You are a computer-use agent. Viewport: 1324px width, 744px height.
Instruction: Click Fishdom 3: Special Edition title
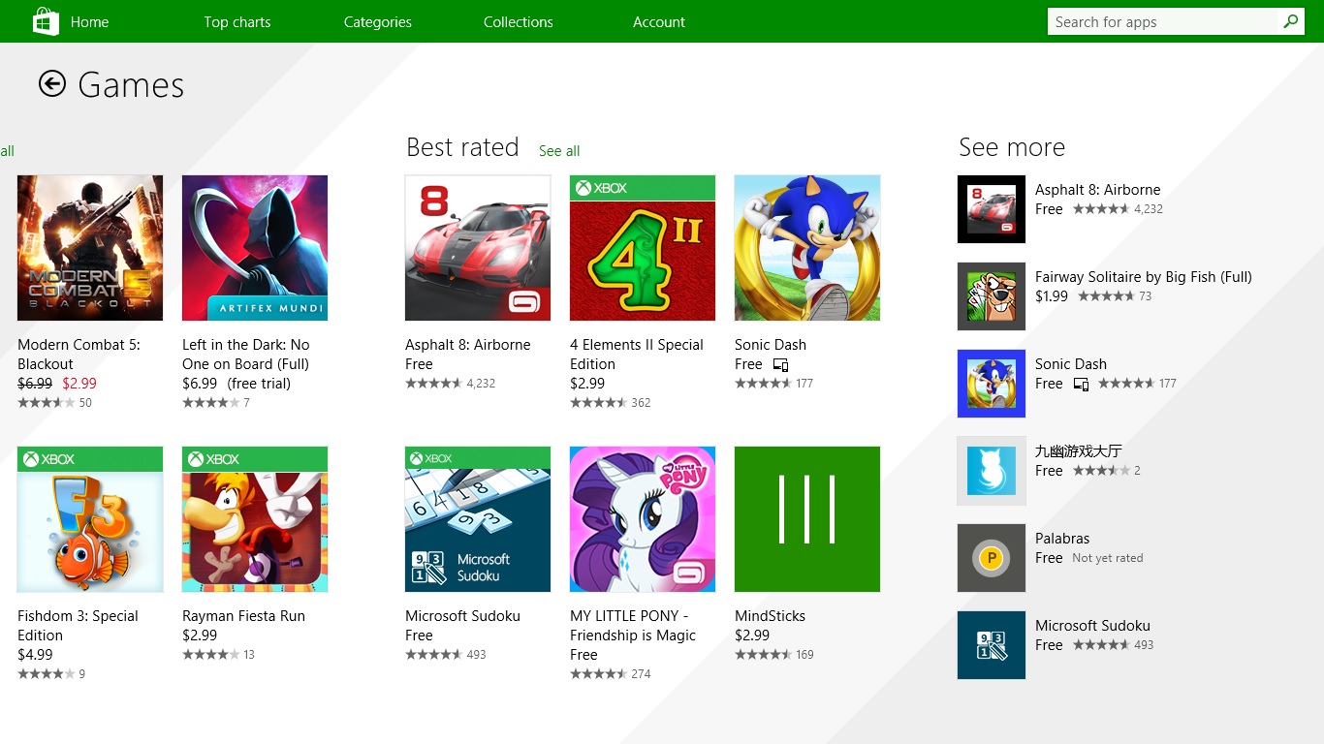(78, 626)
